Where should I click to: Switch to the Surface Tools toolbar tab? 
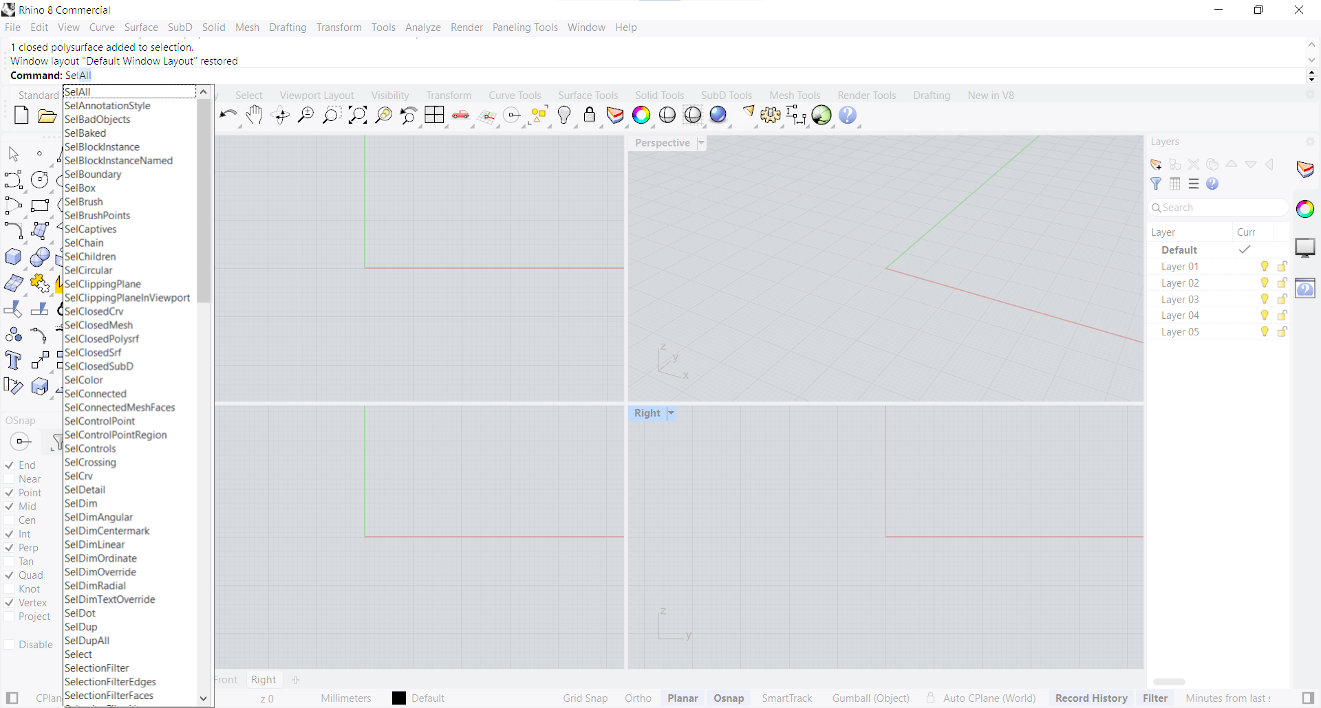588,96
